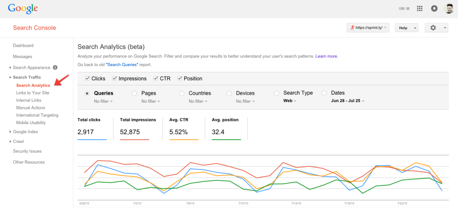Click the Learn more link
Screen dimensions: 458x209
click(x=327, y=56)
